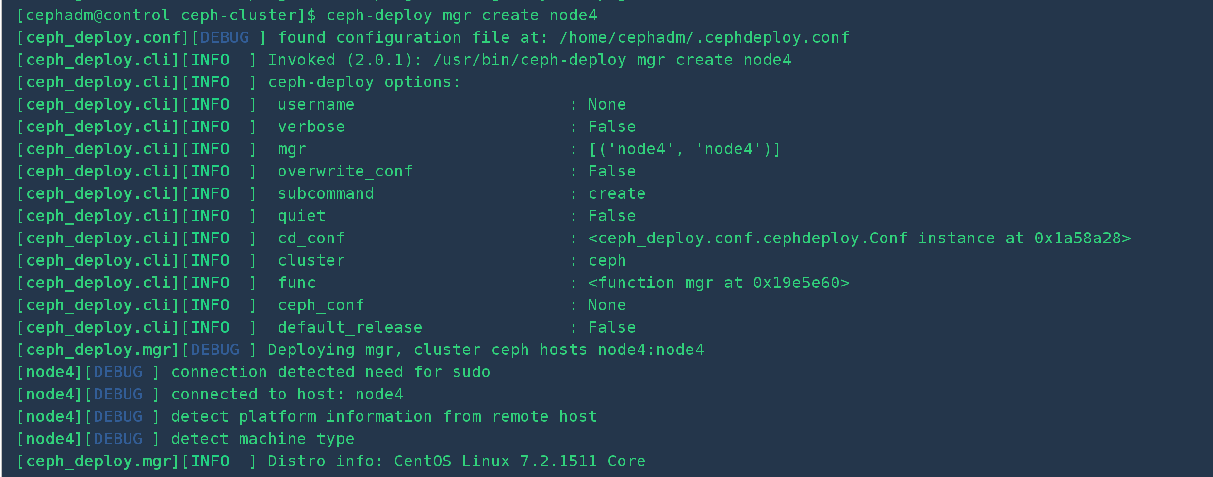1213x477 pixels.
Task: Click the "False" value beside default_release
Action: pyautogui.click(x=612, y=328)
